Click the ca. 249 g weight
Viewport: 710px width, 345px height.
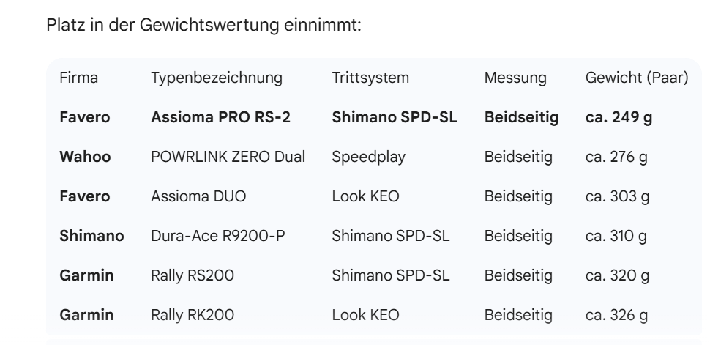pyautogui.click(x=619, y=117)
